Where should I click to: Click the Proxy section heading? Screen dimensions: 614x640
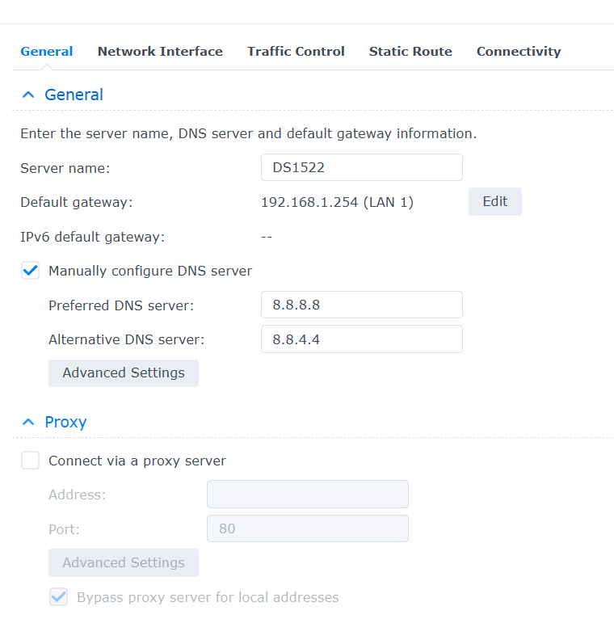[65, 422]
